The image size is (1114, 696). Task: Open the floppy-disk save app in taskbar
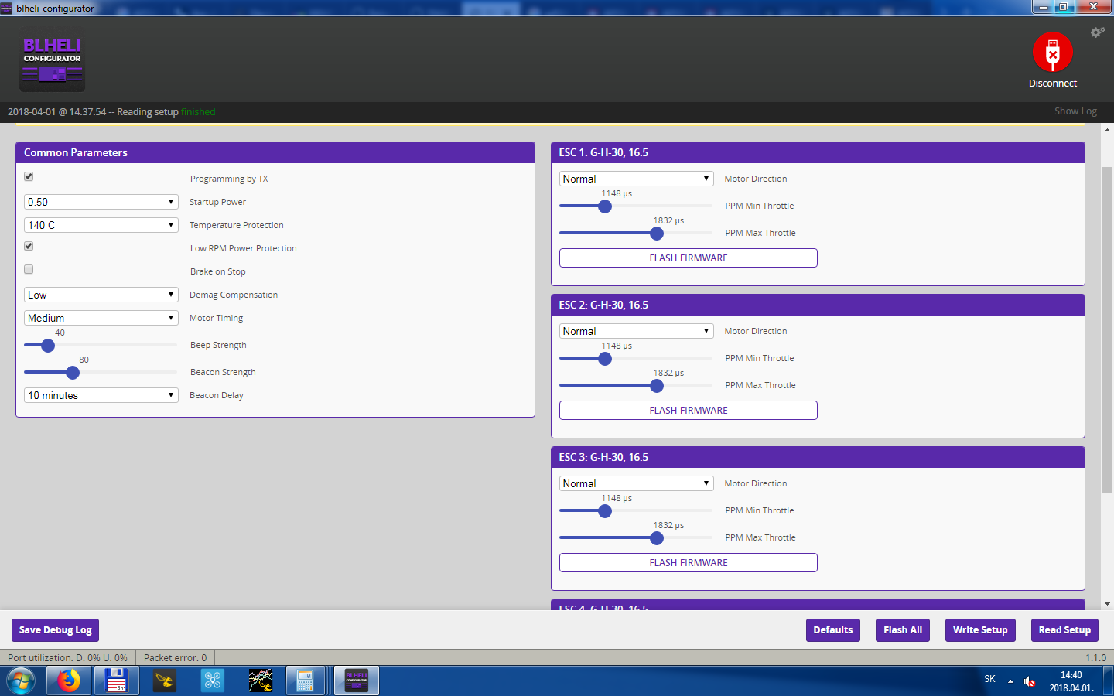tap(117, 681)
